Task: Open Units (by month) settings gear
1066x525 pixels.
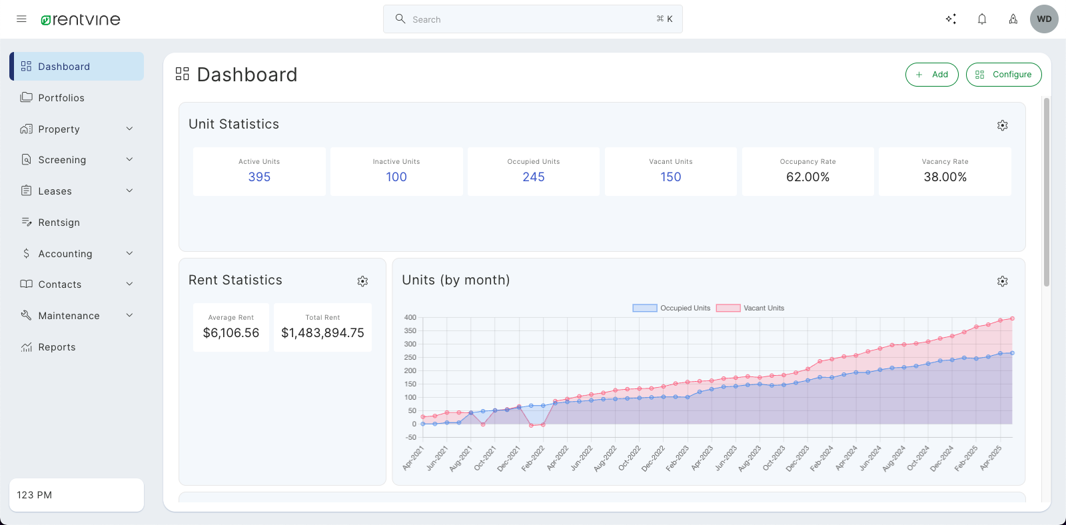Action: point(1002,281)
